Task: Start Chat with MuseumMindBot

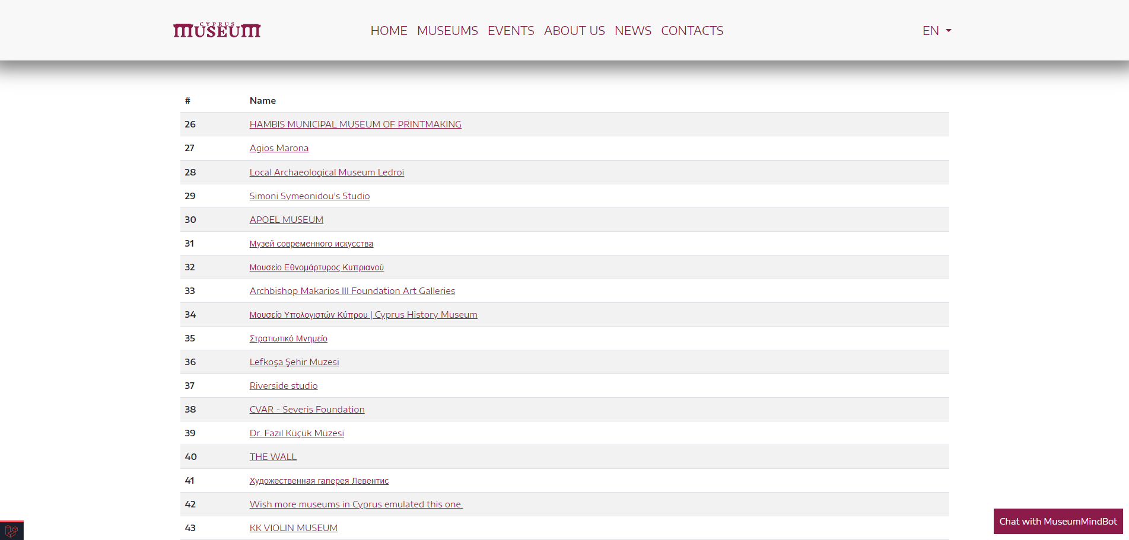Action: (1058, 522)
